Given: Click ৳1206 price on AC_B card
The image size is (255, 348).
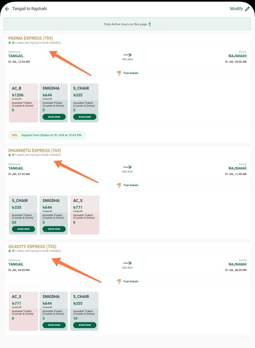Looking at the screenshot, I should pyautogui.click(x=18, y=95).
